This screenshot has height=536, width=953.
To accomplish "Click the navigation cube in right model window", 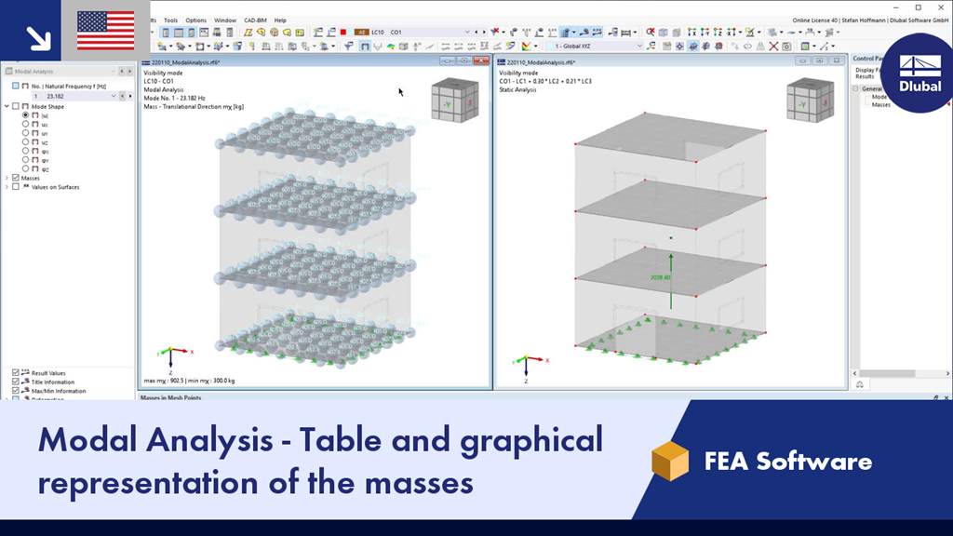I will click(x=811, y=100).
